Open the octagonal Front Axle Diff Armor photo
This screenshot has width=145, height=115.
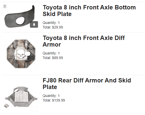(x=21, y=54)
